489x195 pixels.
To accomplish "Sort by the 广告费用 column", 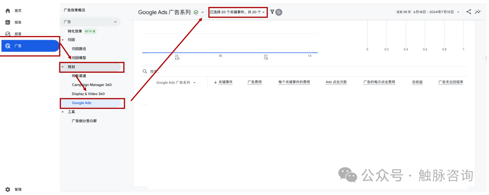I will pyautogui.click(x=254, y=83).
